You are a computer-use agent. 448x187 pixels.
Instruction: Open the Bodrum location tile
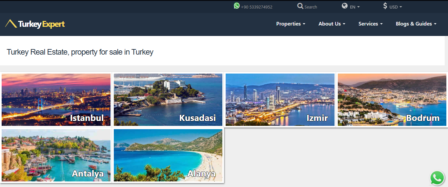(x=392, y=100)
